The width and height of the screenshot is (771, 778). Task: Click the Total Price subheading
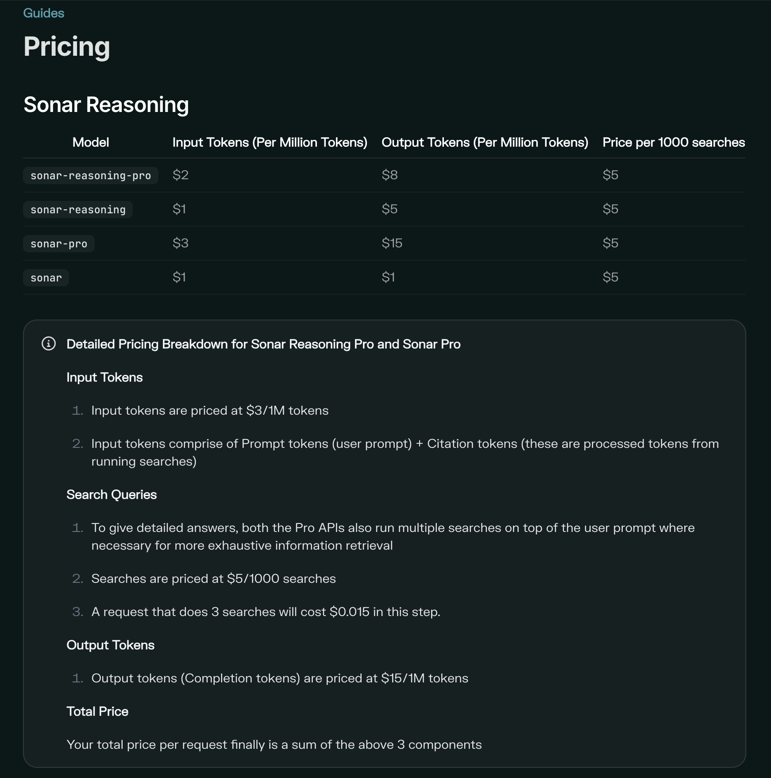(x=97, y=712)
